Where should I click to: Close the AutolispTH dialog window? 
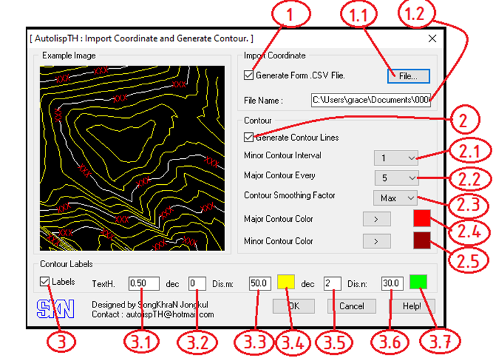point(432,39)
